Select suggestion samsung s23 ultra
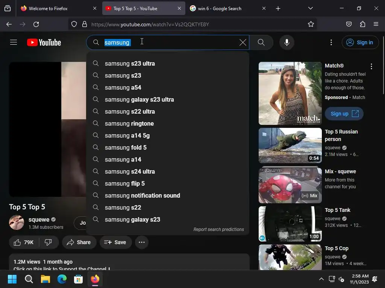The height and width of the screenshot is (288, 385). (168, 63)
